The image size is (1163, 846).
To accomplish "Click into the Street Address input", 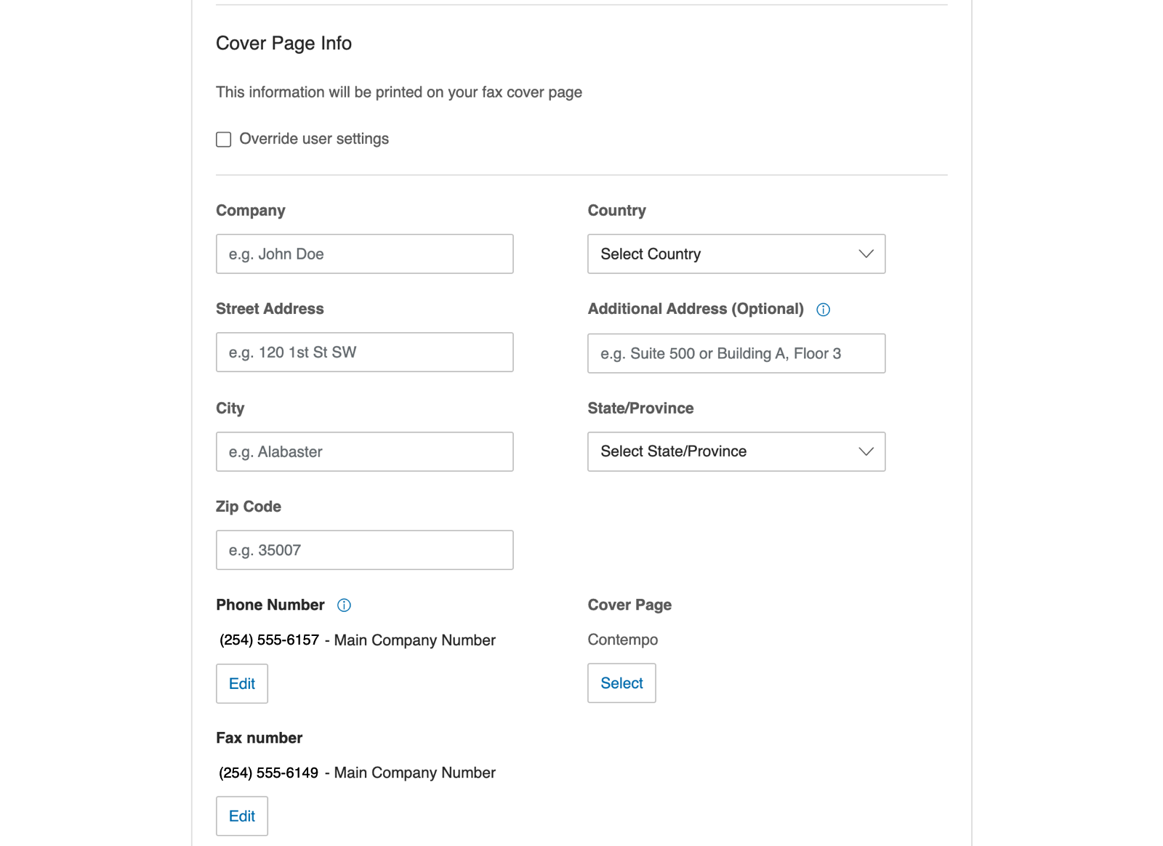I will click(364, 352).
